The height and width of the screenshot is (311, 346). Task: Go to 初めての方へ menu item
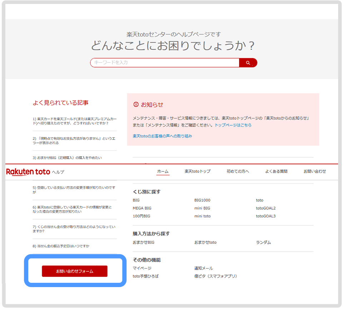238,171
